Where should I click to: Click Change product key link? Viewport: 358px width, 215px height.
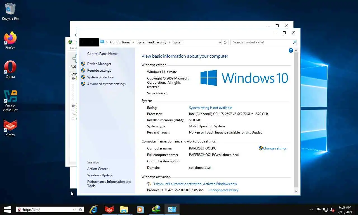(223, 190)
